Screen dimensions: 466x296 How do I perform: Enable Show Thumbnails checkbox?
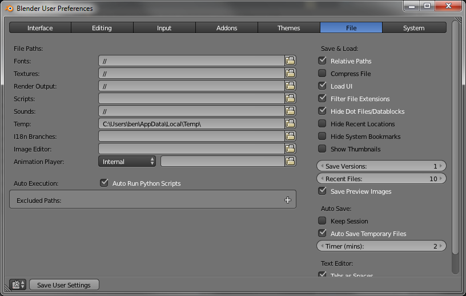pos(322,149)
